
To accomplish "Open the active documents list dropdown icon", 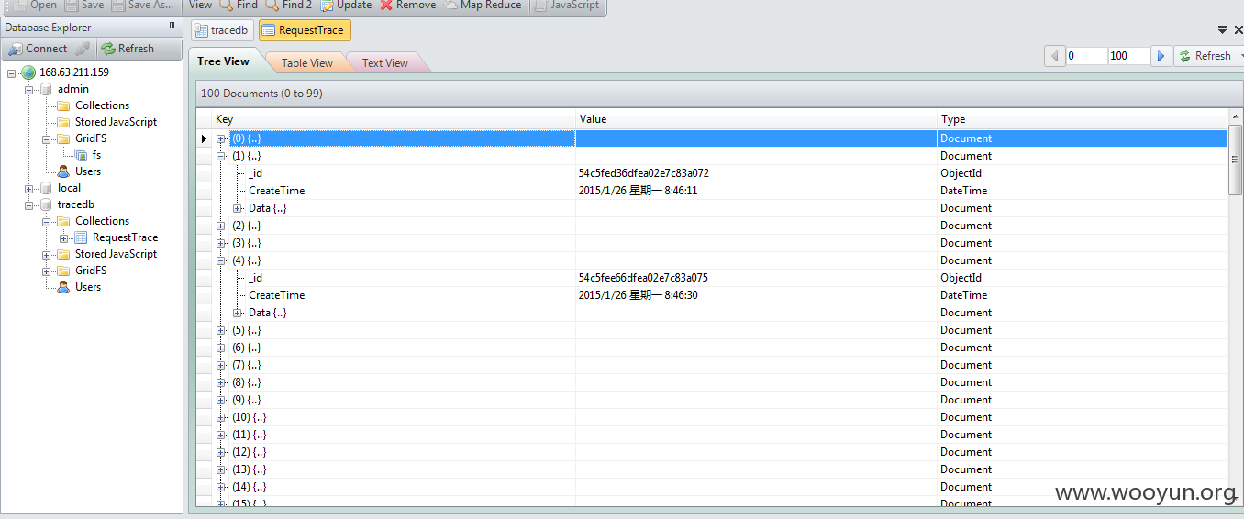I will [1223, 30].
